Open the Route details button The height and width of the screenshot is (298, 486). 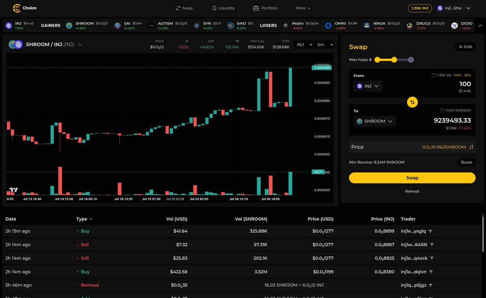point(466,162)
